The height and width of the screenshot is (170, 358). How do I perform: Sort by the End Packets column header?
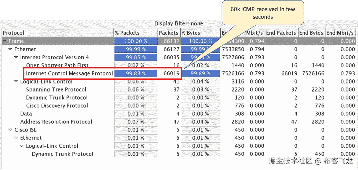click(x=281, y=33)
